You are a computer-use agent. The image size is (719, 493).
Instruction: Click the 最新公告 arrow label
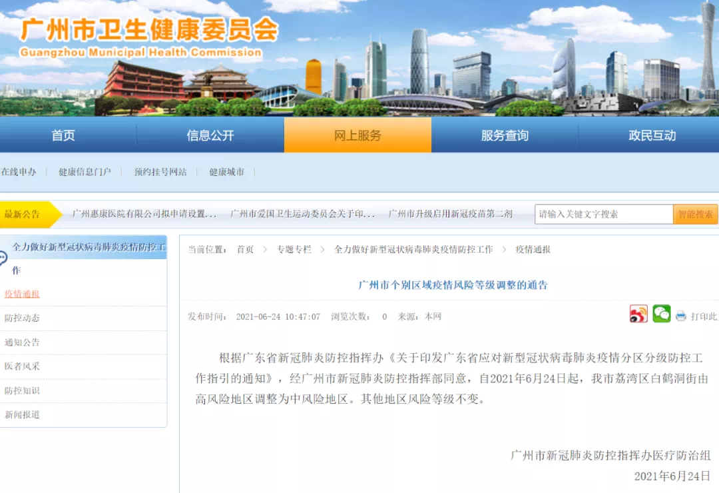point(27,215)
